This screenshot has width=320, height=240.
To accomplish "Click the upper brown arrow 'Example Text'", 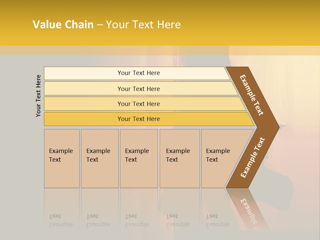I will (x=252, y=95).
